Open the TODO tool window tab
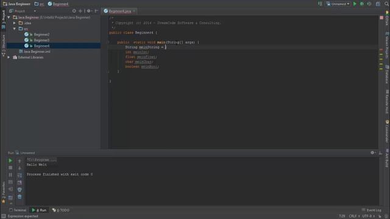The height and width of the screenshot is (219, 390). pos(61,210)
